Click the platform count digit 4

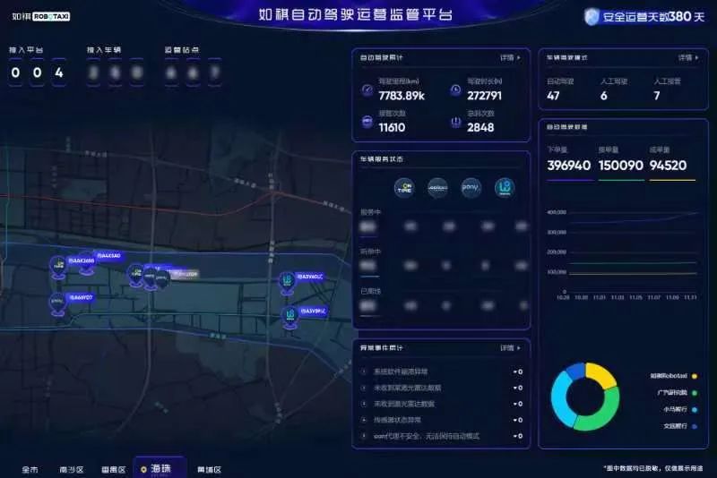point(59,73)
